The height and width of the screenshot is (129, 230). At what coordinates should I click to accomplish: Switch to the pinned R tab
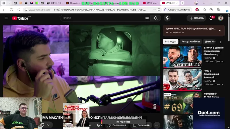[31, 3]
